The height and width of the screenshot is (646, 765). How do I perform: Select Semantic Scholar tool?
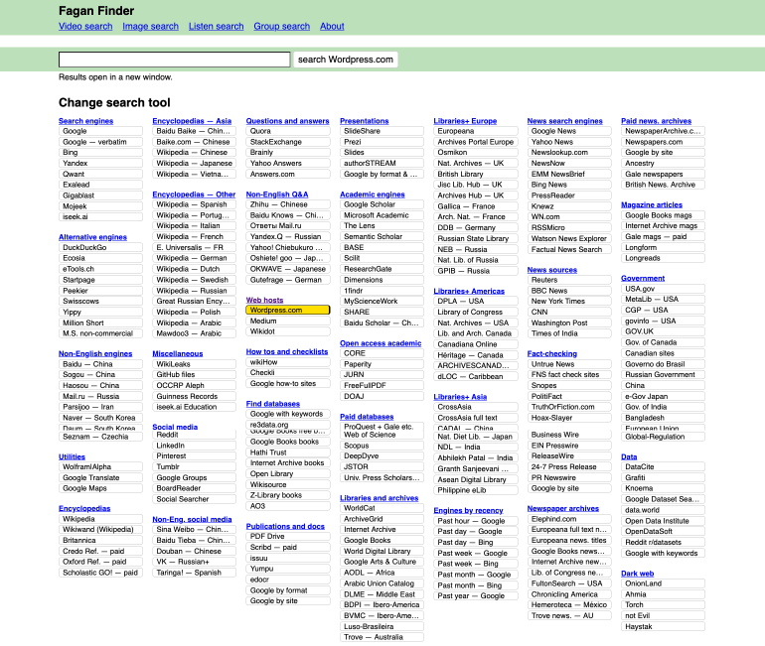(382, 236)
